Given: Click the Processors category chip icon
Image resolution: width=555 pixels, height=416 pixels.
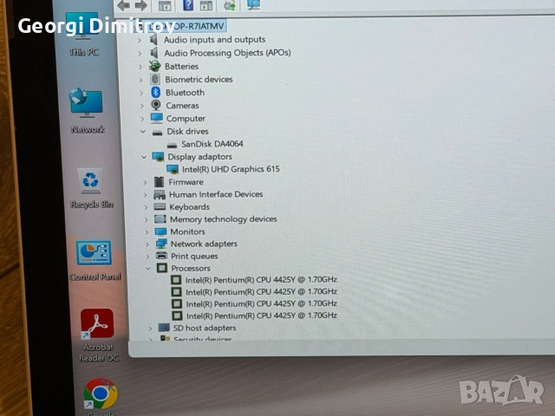Looking at the screenshot, I should (162, 268).
